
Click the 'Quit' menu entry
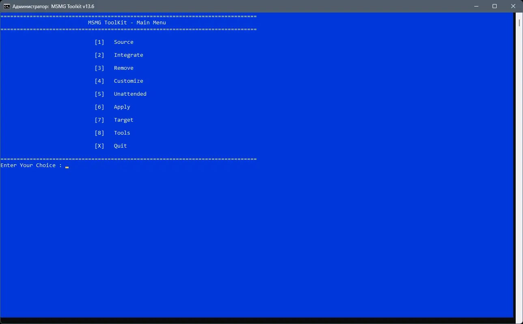[121, 146]
